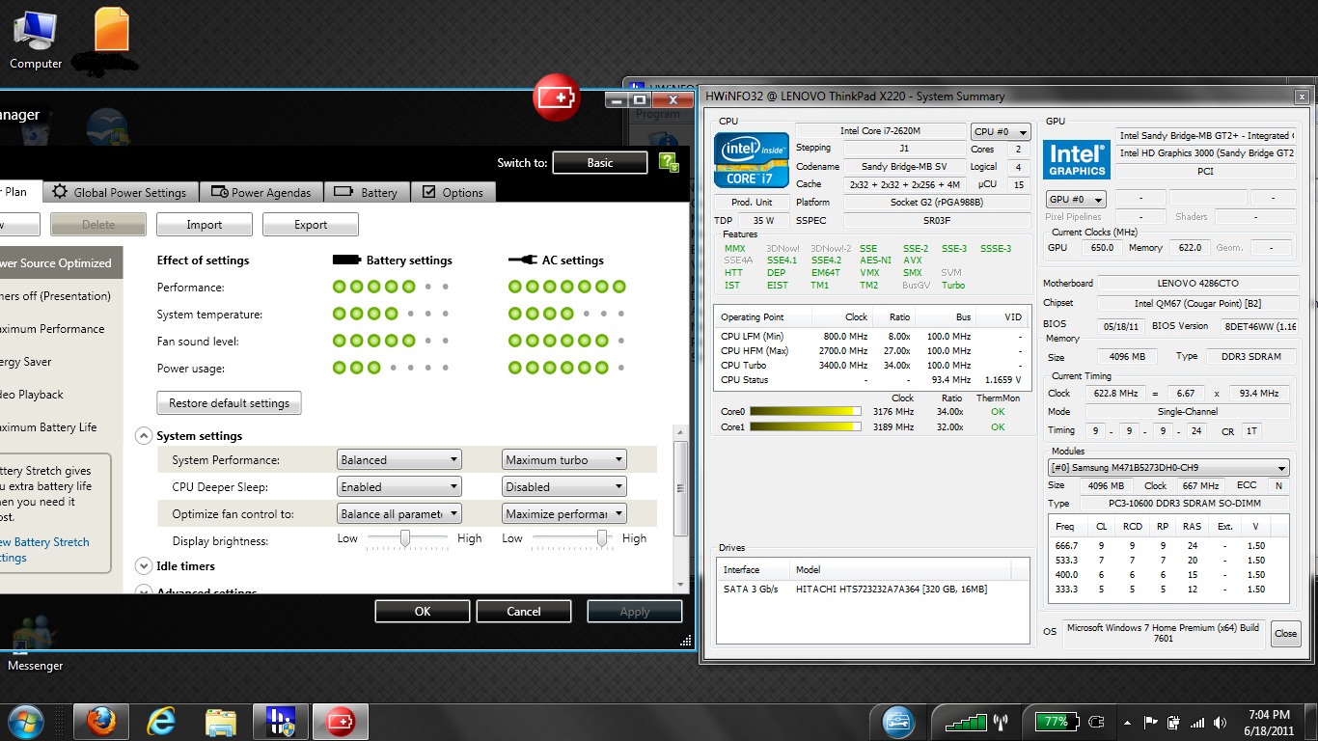Image resolution: width=1318 pixels, height=741 pixels.
Task: Collapse the System settings section
Action: pyautogui.click(x=144, y=435)
